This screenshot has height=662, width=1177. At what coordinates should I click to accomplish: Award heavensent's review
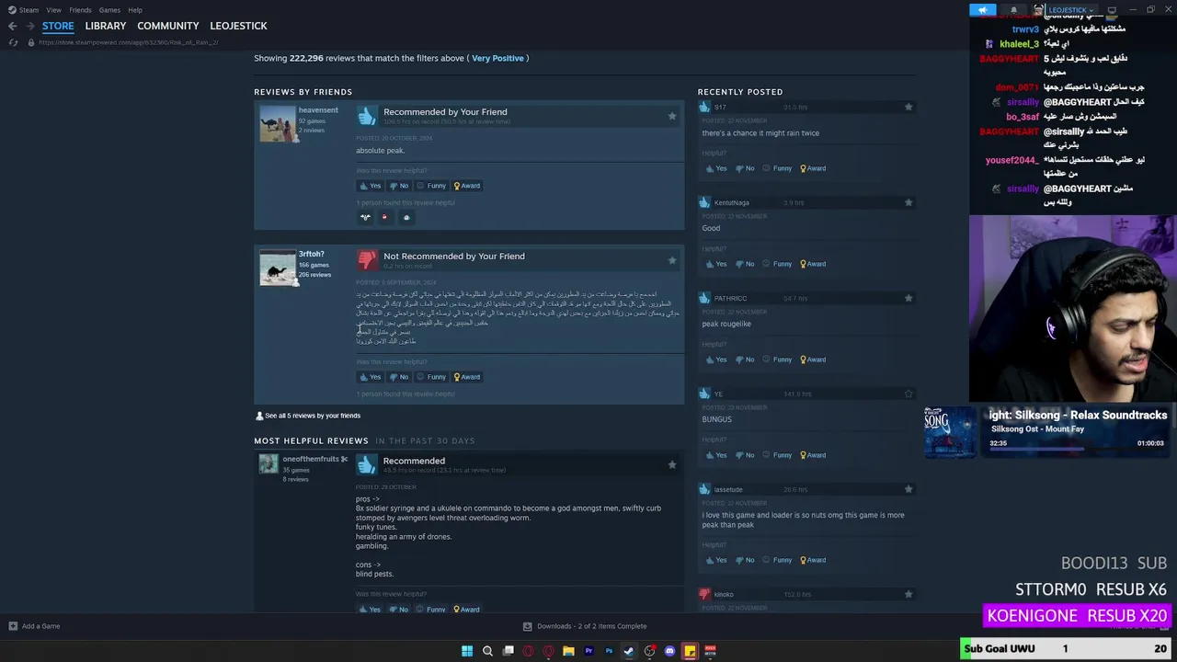point(467,186)
